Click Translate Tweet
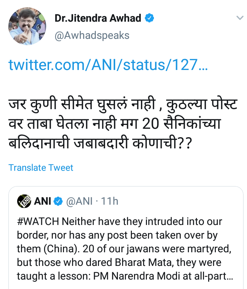Image resolution: width=247 pixels, height=289 pixels. point(41,168)
